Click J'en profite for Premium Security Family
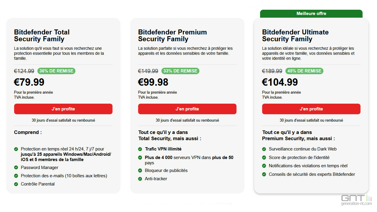The width and height of the screenshot is (377, 212). tap(187, 109)
